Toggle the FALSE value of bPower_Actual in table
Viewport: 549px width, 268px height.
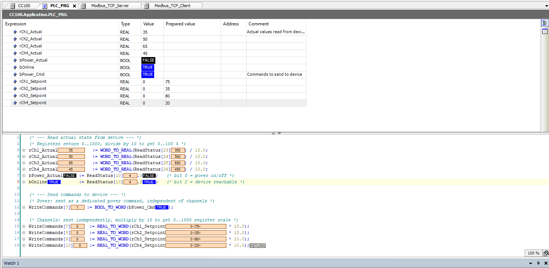[x=148, y=60]
